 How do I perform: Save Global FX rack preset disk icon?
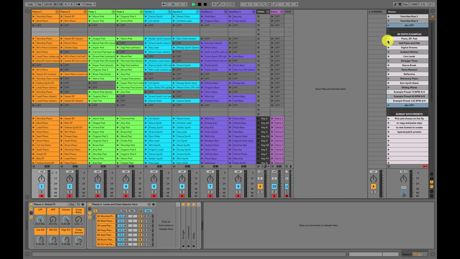tap(83, 204)
